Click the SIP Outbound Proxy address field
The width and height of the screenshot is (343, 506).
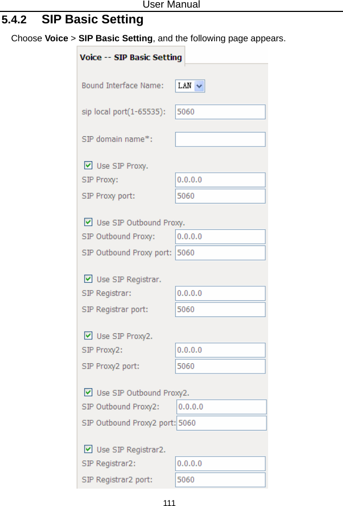[x=220, y=237]
